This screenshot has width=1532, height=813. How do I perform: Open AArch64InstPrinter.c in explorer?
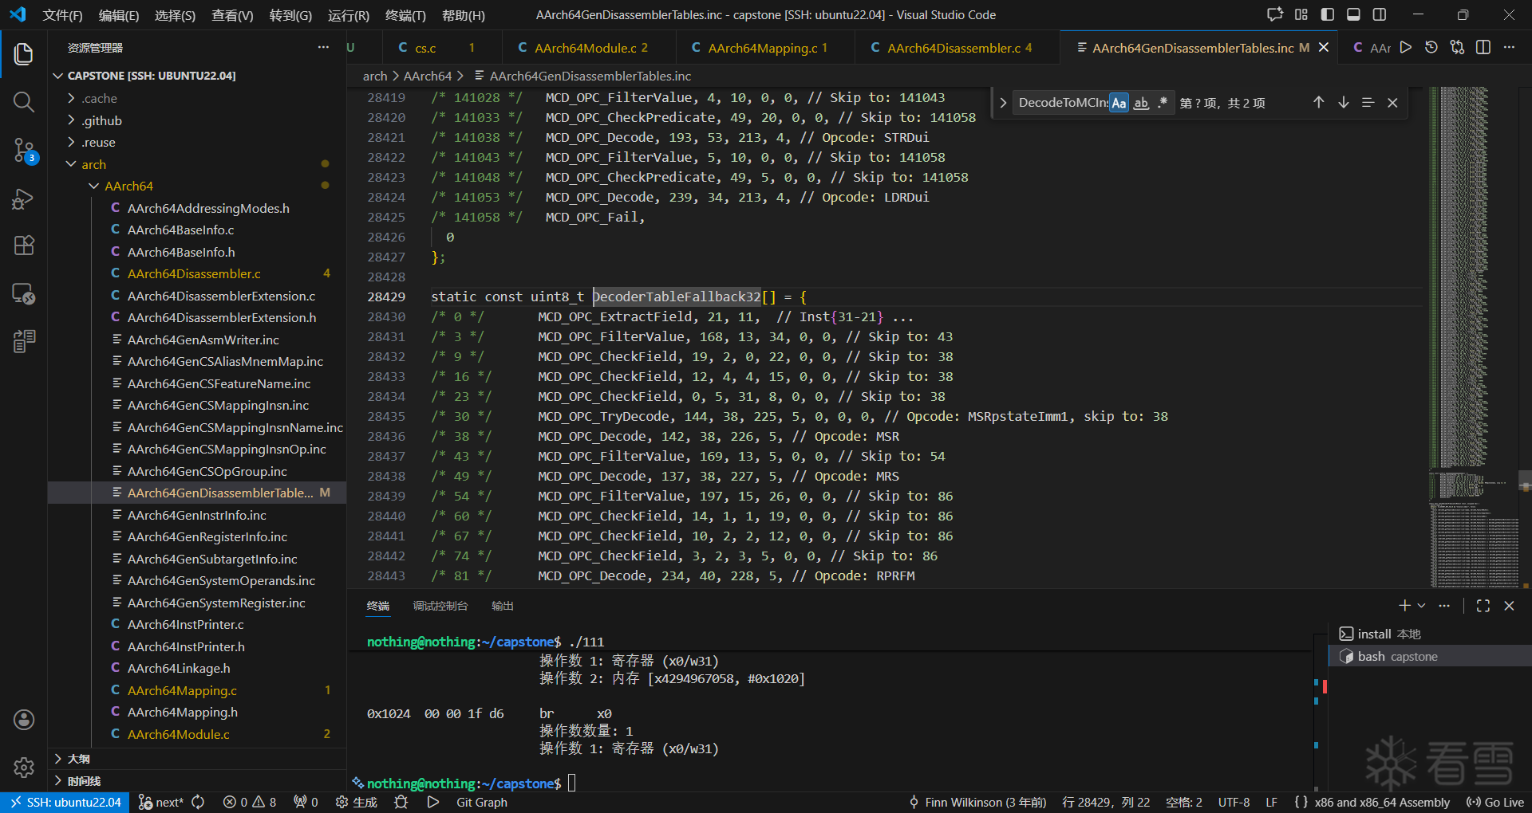coord(185,624)
